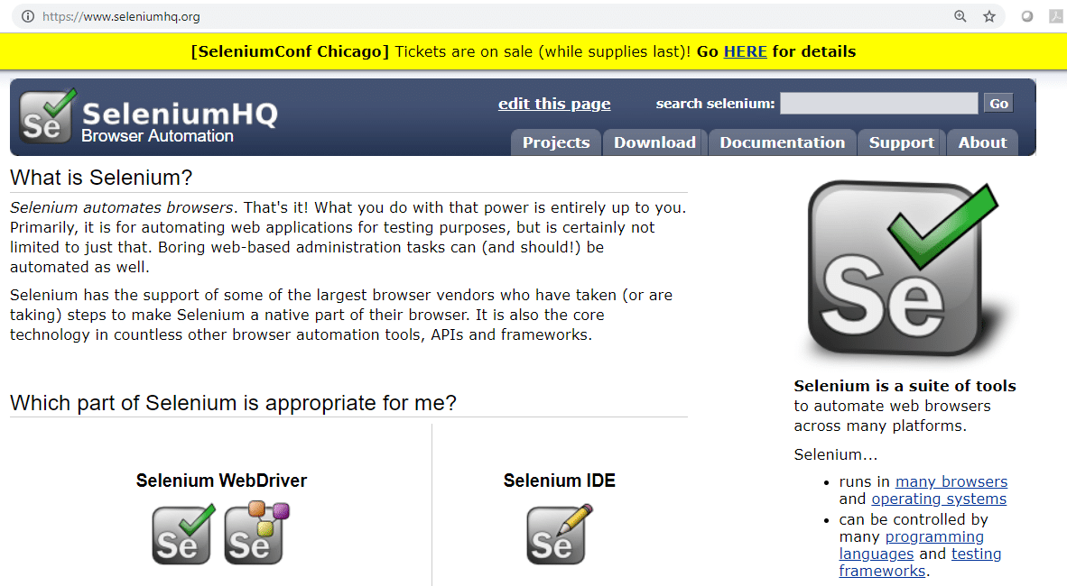The width and height of the screenshot is (1067, 586).
Task: Click 'Selenium is a suite of tools' text
Action: point(905,386)
